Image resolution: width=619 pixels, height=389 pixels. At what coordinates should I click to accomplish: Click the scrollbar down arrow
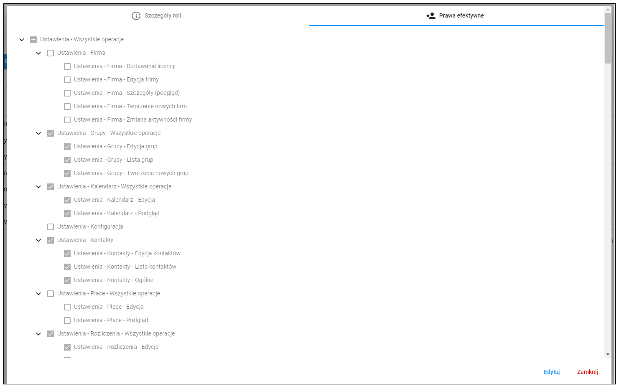click(x=608, y=354)
